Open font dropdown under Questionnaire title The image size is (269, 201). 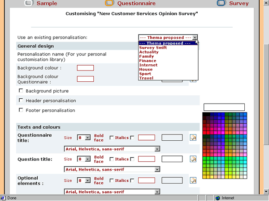[x=157, y=149]
